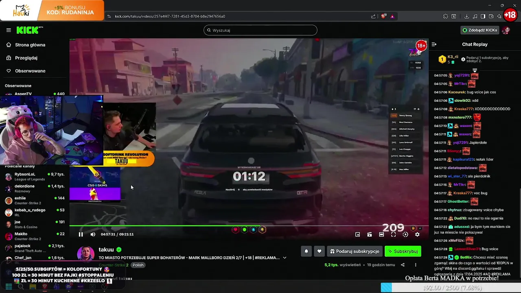Click the Polish language tag
The width and height of the screenshot is (521, 293).
138,265
